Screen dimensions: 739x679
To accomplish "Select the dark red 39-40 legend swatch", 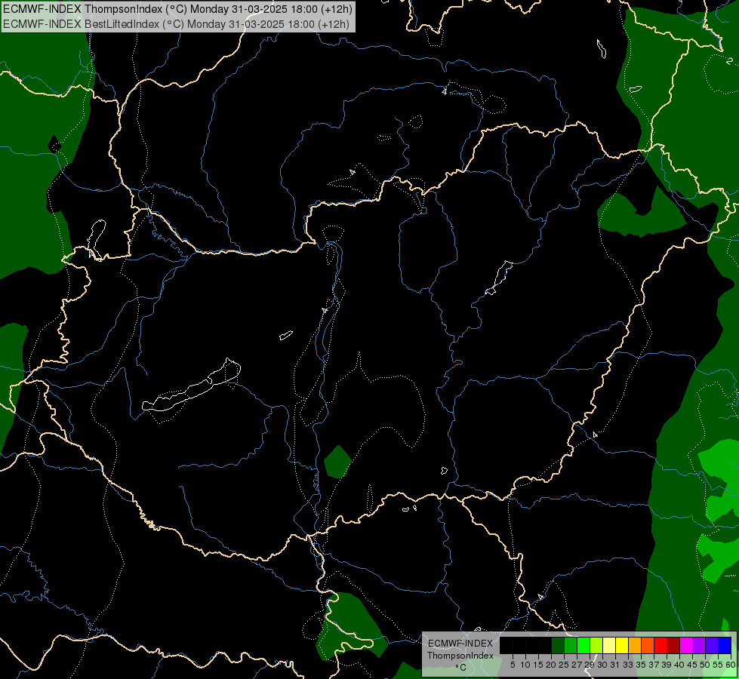I will [673, 645].
